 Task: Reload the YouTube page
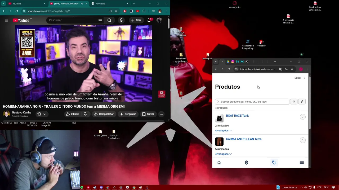[16, 11]
